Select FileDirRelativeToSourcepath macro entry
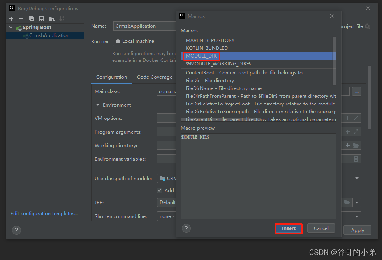Viewport: 382px width, 260px height. point(259,112)
